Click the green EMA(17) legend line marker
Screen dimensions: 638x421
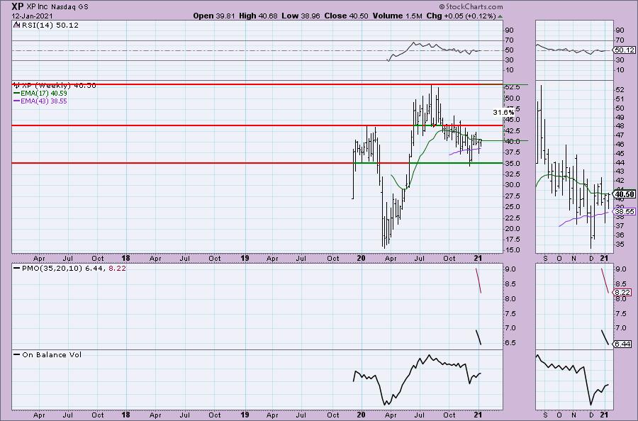pyautogui.click(x=17, y=93)
